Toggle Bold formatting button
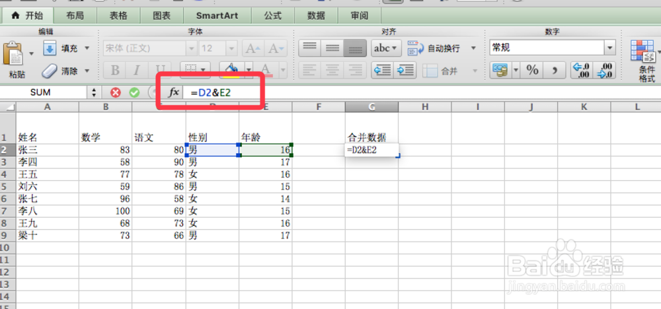661x309 pixels. point(114,71)
